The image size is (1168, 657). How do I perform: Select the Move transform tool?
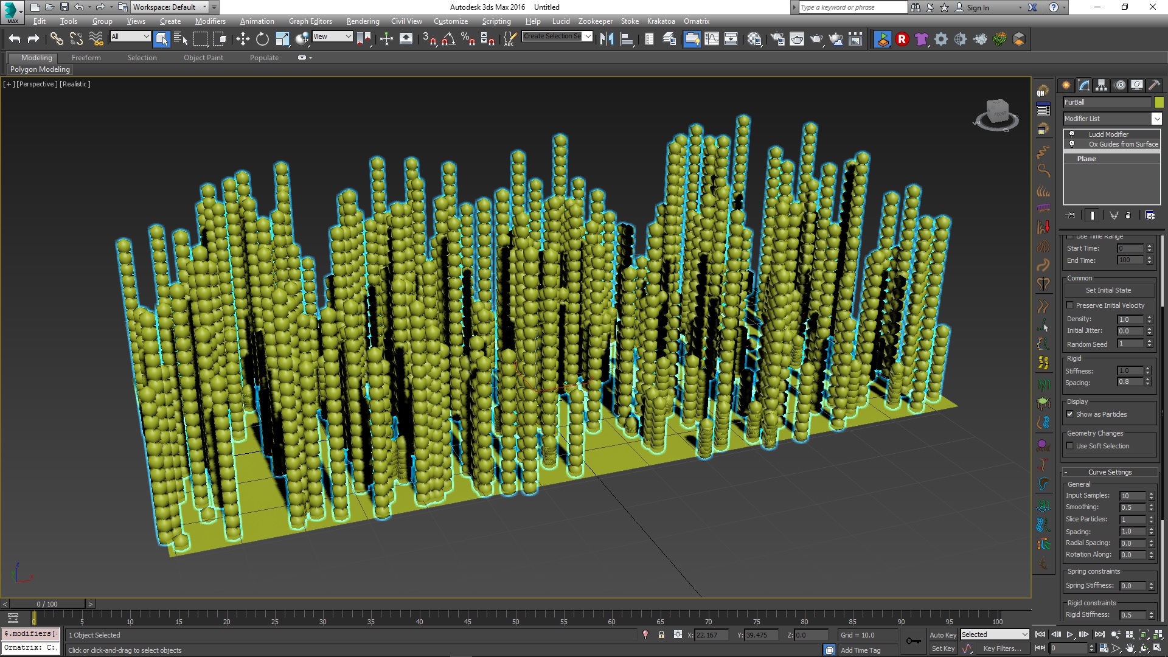[x=243, y=39]
